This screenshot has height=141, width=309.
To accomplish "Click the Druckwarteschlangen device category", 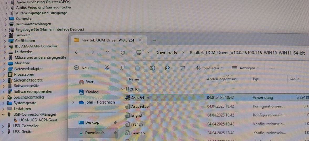I will coord(30,24).
